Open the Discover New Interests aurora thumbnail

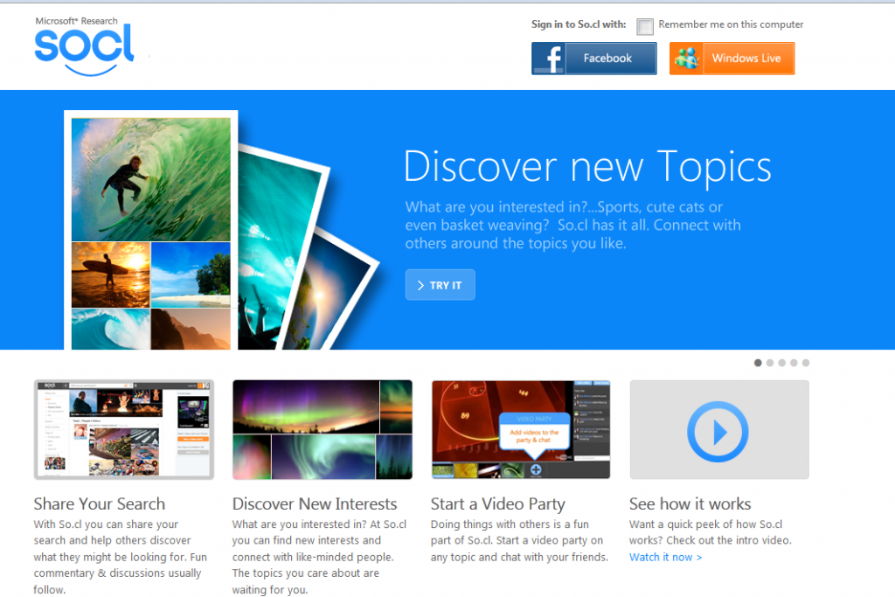click(x=323, y=430)
